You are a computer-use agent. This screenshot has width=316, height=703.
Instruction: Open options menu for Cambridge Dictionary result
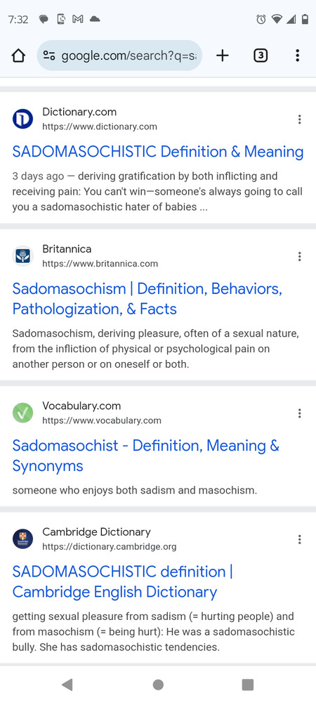point(299,539)
